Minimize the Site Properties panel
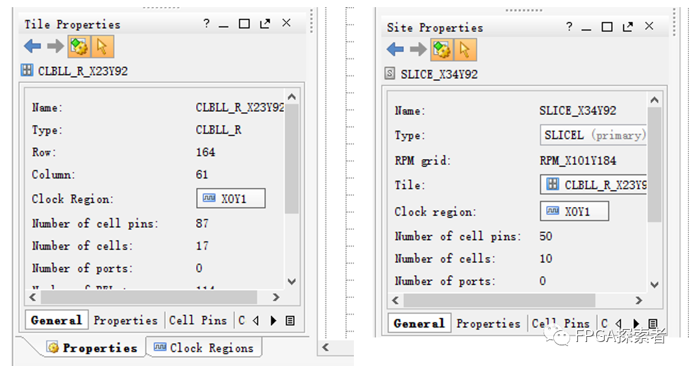This screenshot has height=366, width=689. pos(586,29)
